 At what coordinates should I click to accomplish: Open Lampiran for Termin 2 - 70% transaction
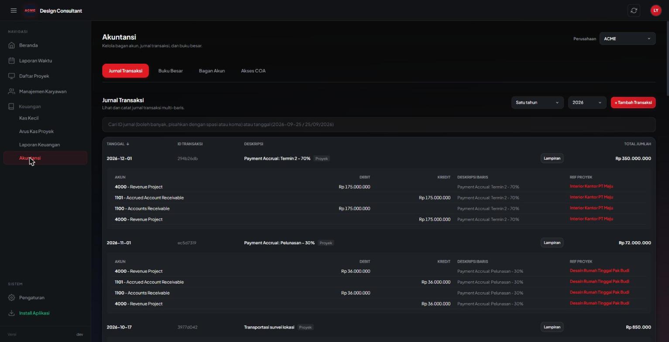552,158
